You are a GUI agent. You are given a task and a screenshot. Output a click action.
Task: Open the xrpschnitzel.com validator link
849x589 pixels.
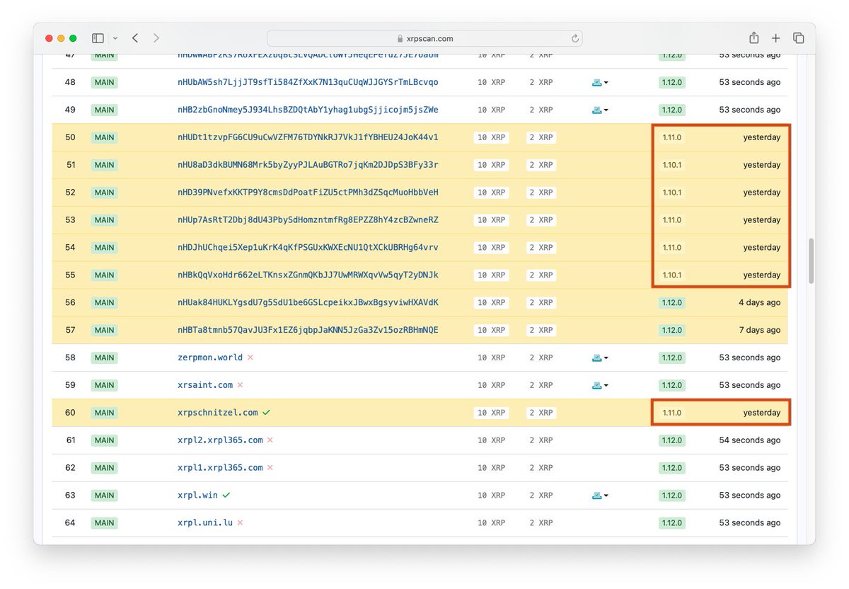pyautogui.click(x=219, y=412)
